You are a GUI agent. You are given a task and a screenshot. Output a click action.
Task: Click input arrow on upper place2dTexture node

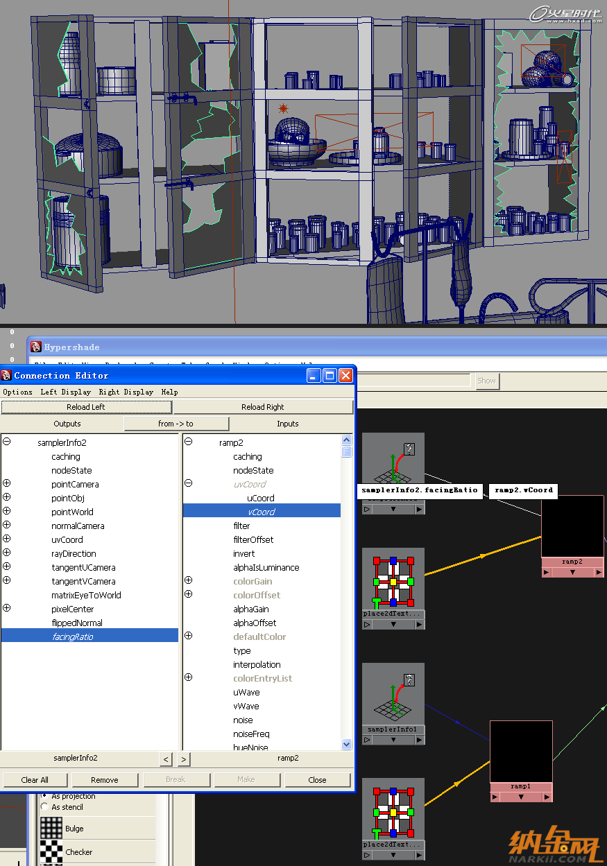[x=368, y=624]
